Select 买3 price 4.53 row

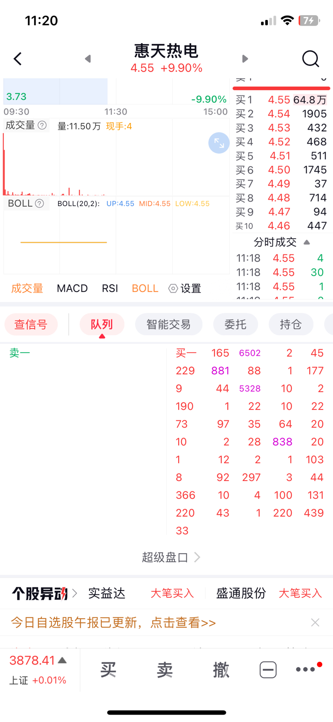click(x=281, y=128)
